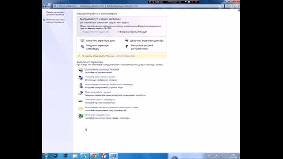Go back with the Back arrow button
Screen dimensions: 283x159
(x=44, y=6)
